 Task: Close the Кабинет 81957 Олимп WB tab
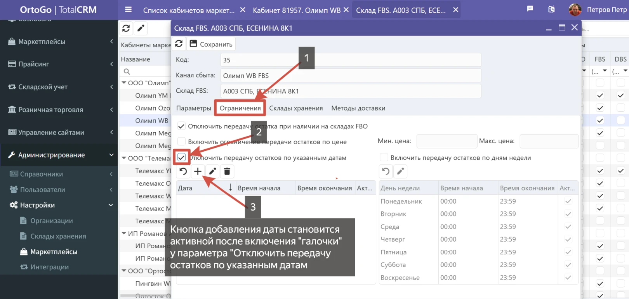tap(346, 10)
